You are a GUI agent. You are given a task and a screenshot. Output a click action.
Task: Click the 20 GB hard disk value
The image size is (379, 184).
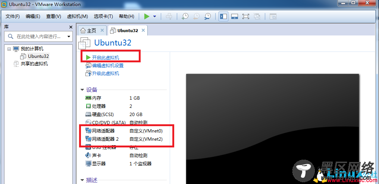click(x=136, y=114)
